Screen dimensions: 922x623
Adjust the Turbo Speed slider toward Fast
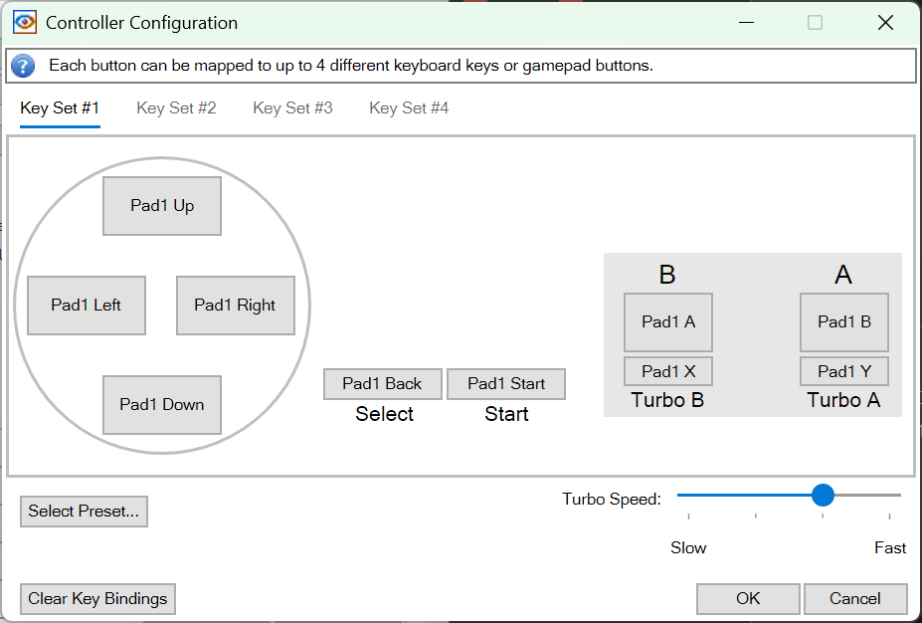[x=823, y=495]
